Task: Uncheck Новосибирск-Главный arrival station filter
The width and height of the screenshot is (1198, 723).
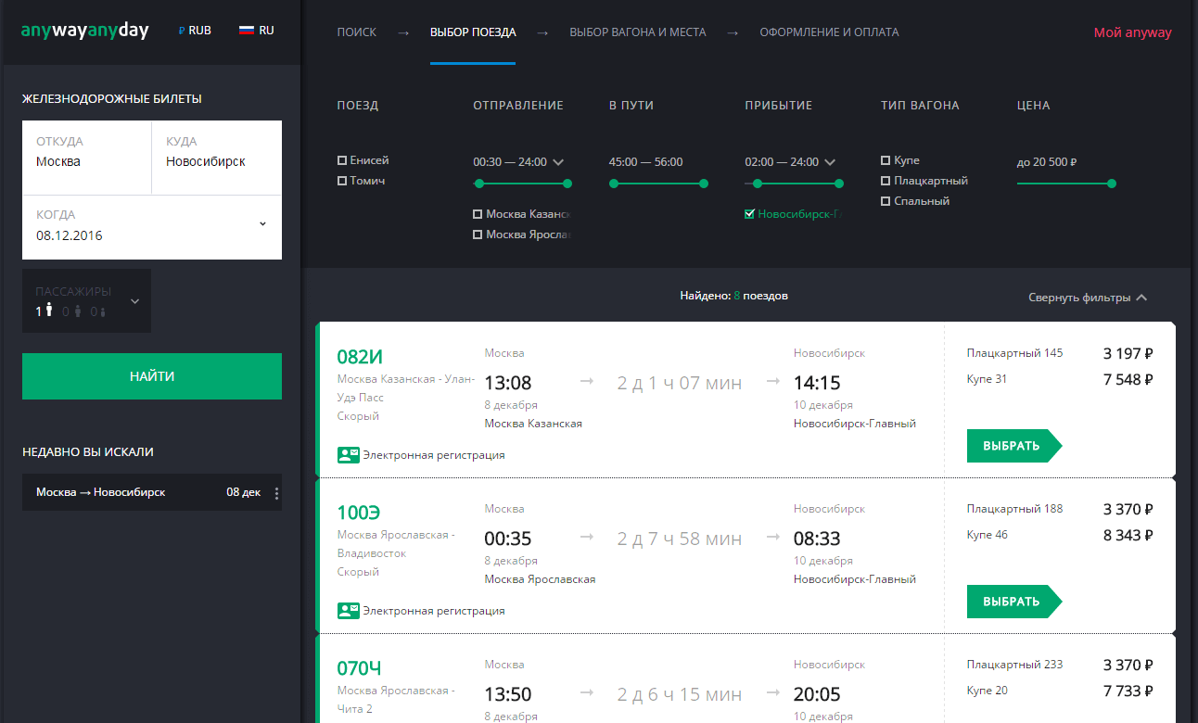Action: [749, 214]
